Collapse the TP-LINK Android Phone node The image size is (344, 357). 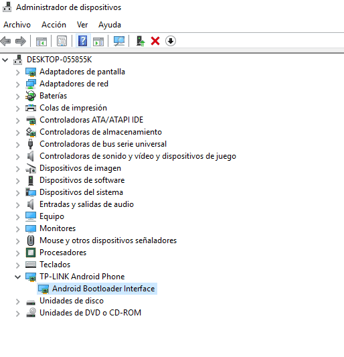18,277
